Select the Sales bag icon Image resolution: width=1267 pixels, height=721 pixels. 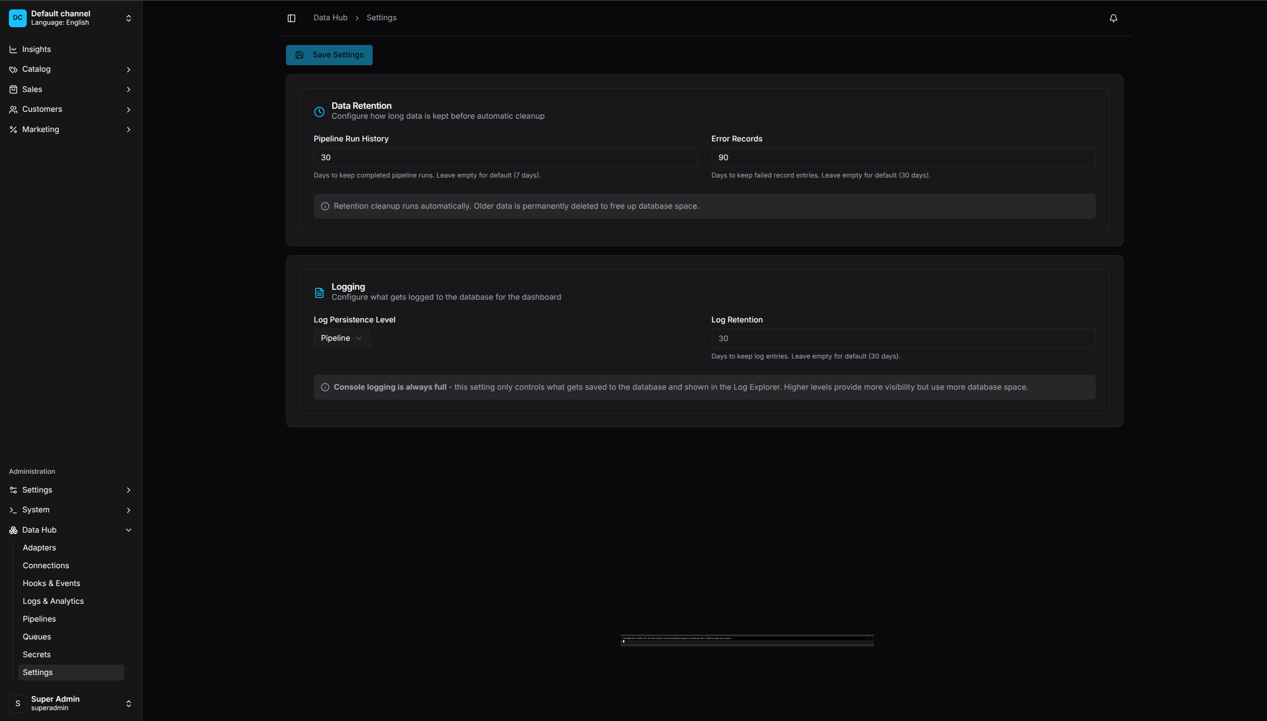tap(13, 89)
